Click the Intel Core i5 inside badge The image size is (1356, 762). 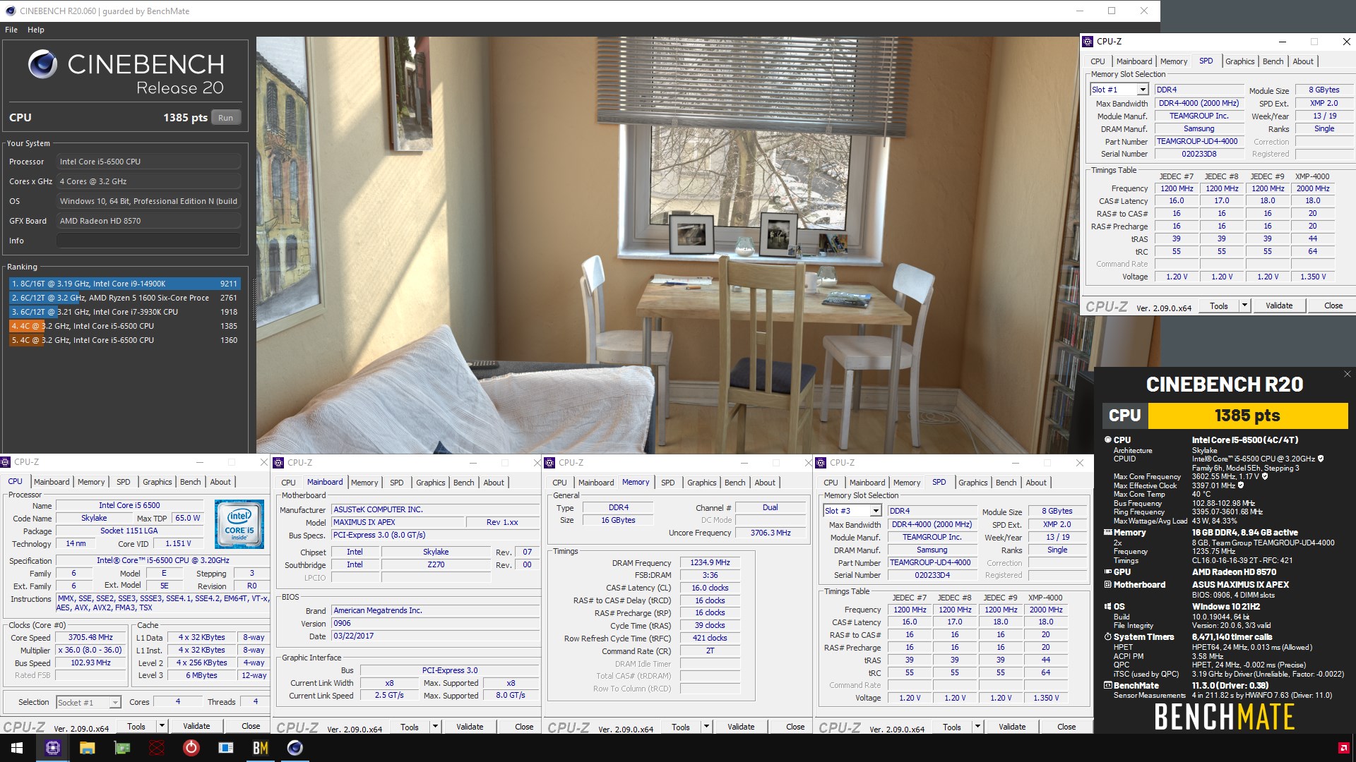(239, 524)
